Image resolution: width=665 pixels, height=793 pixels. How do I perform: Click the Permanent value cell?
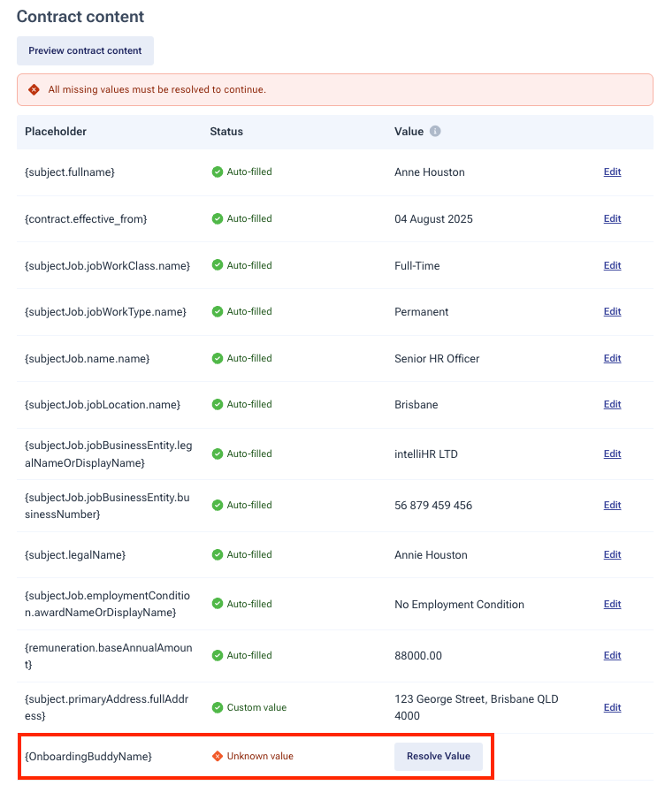coord(421,312)
